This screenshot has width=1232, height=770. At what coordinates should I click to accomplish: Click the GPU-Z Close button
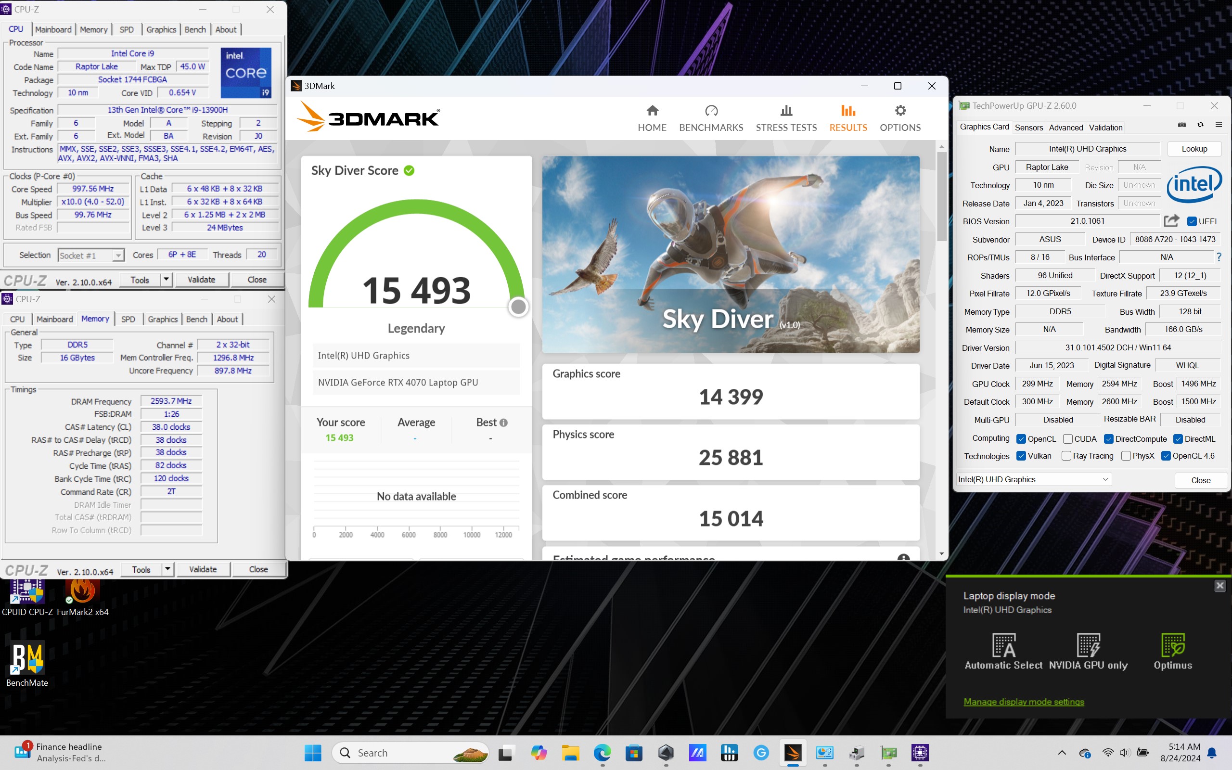pyautogui.click(x=1200, y=480)
